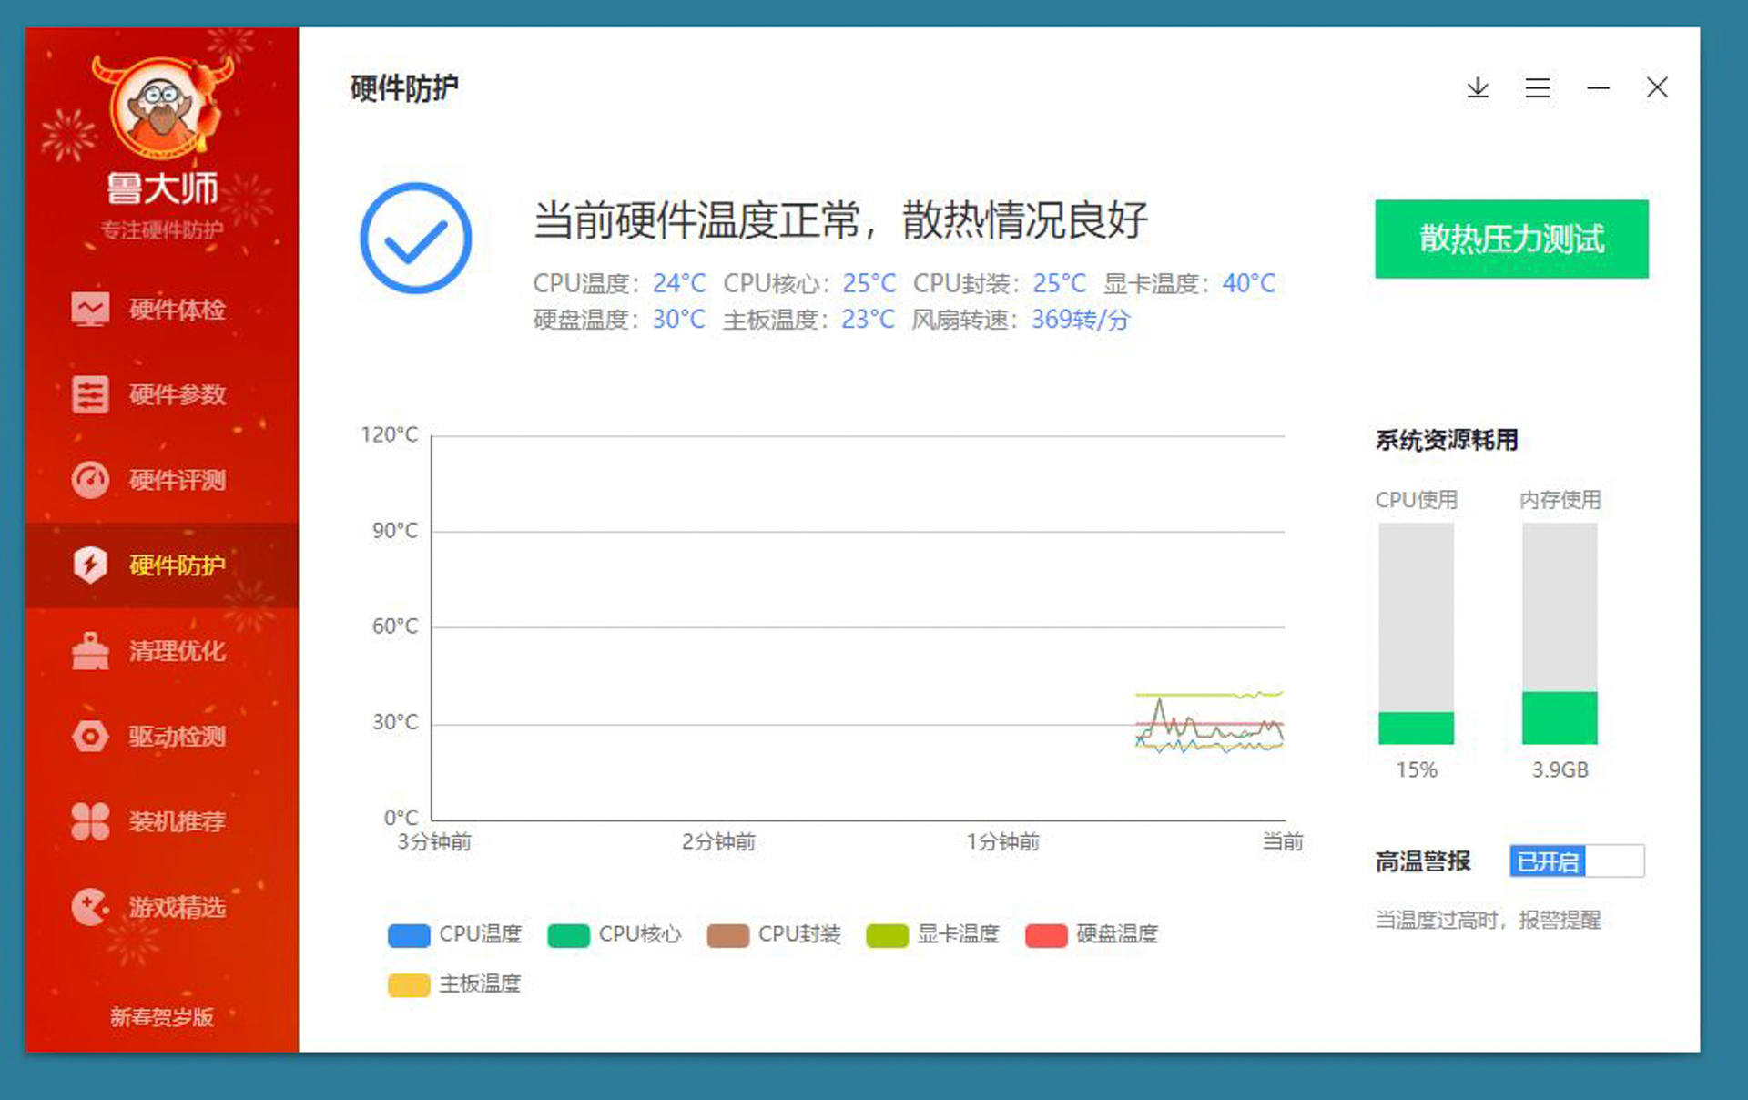Open the 硬件评测 gauge icon
Image resolution: width=1748 pixels, height=1100 pixels.
[90, 480]
